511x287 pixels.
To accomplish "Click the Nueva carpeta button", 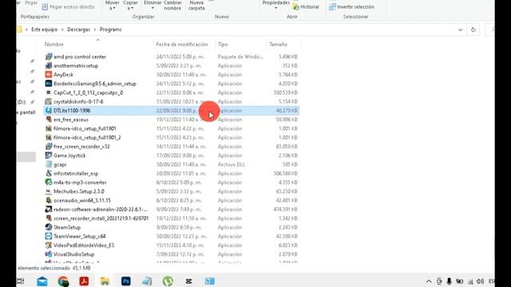I will (196, 6).
